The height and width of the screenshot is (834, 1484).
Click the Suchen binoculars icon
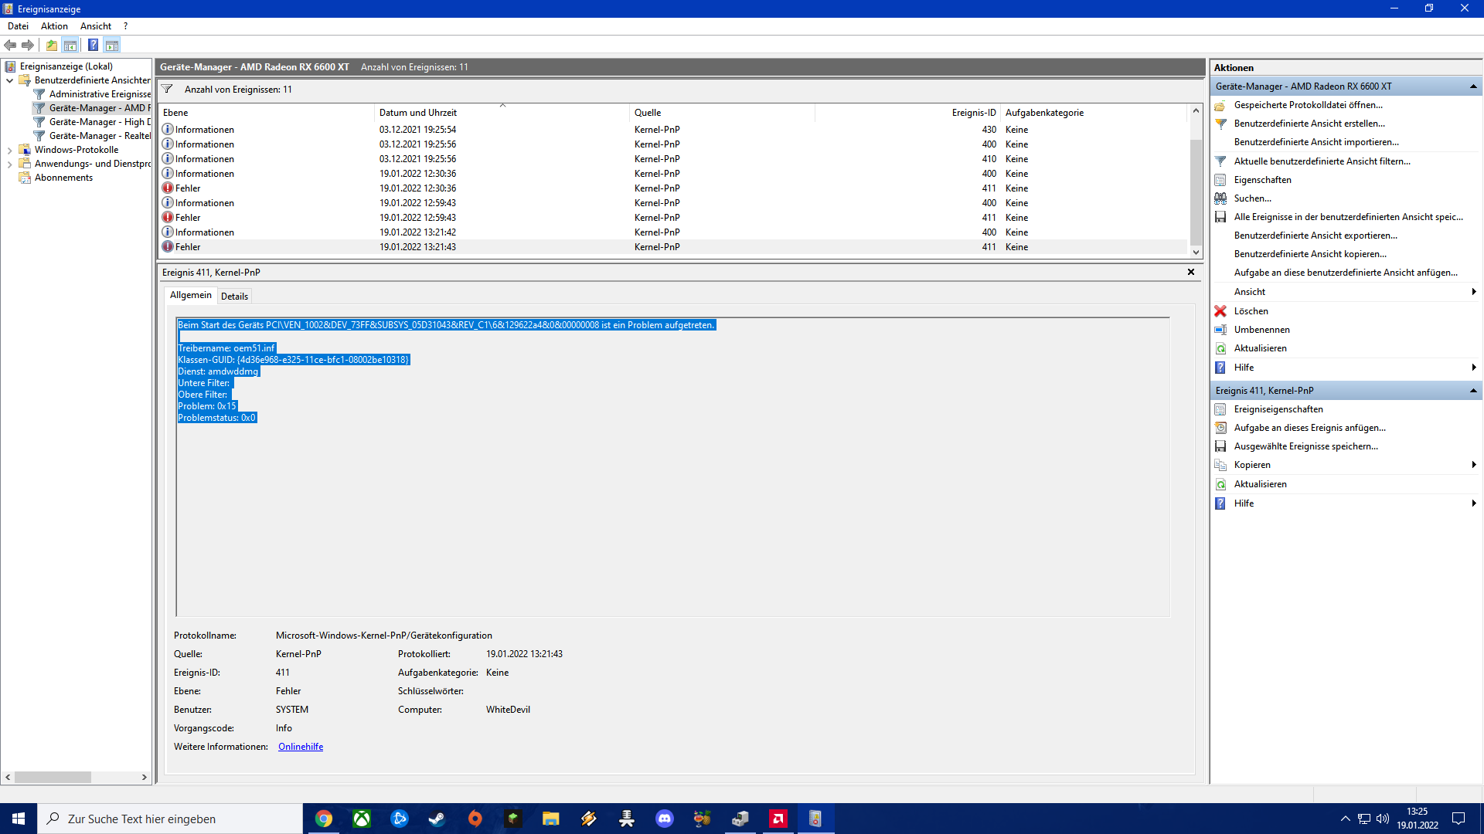[x=1220, y=198]
